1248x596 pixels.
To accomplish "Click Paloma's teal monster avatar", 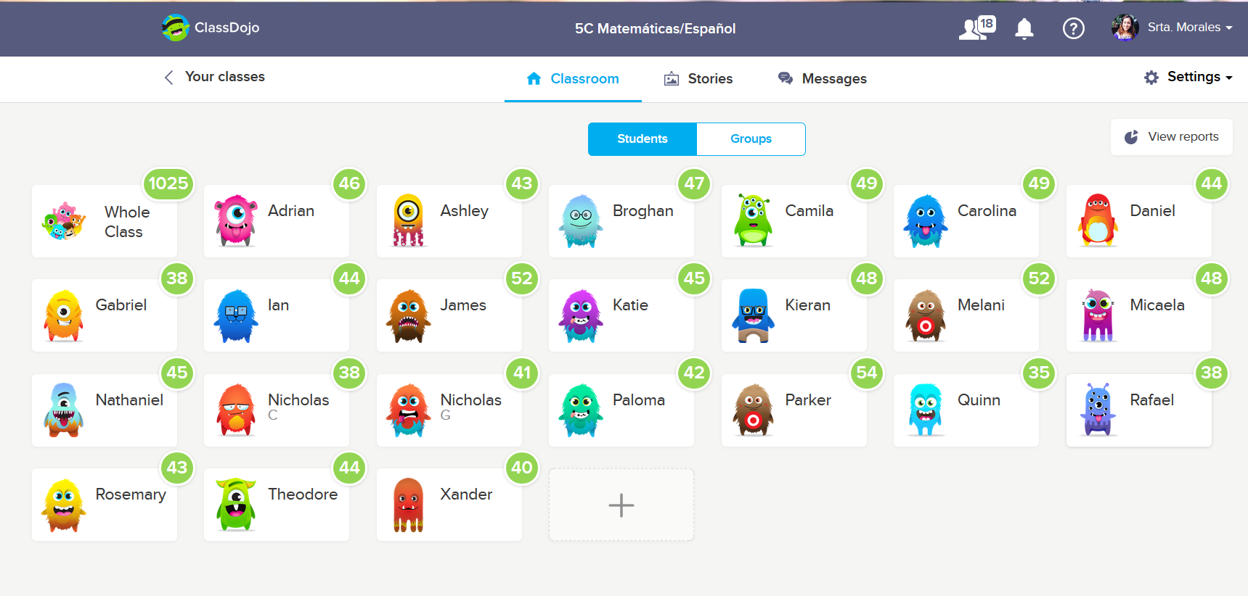I will pos(581,410).
